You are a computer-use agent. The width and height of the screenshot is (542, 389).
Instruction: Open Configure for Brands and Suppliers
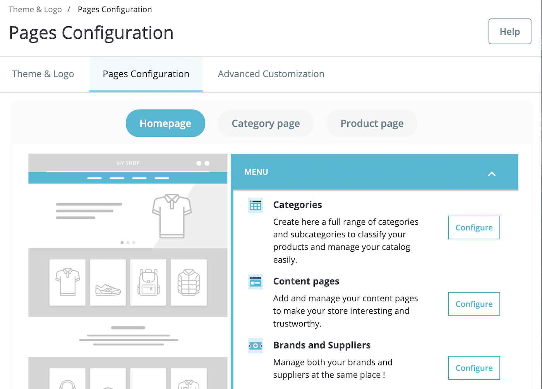[x=474, y=368]
